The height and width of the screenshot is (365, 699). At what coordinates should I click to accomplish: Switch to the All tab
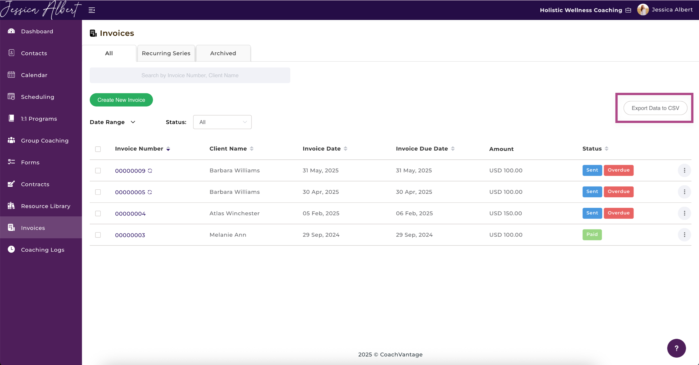(x=109, y=53)
